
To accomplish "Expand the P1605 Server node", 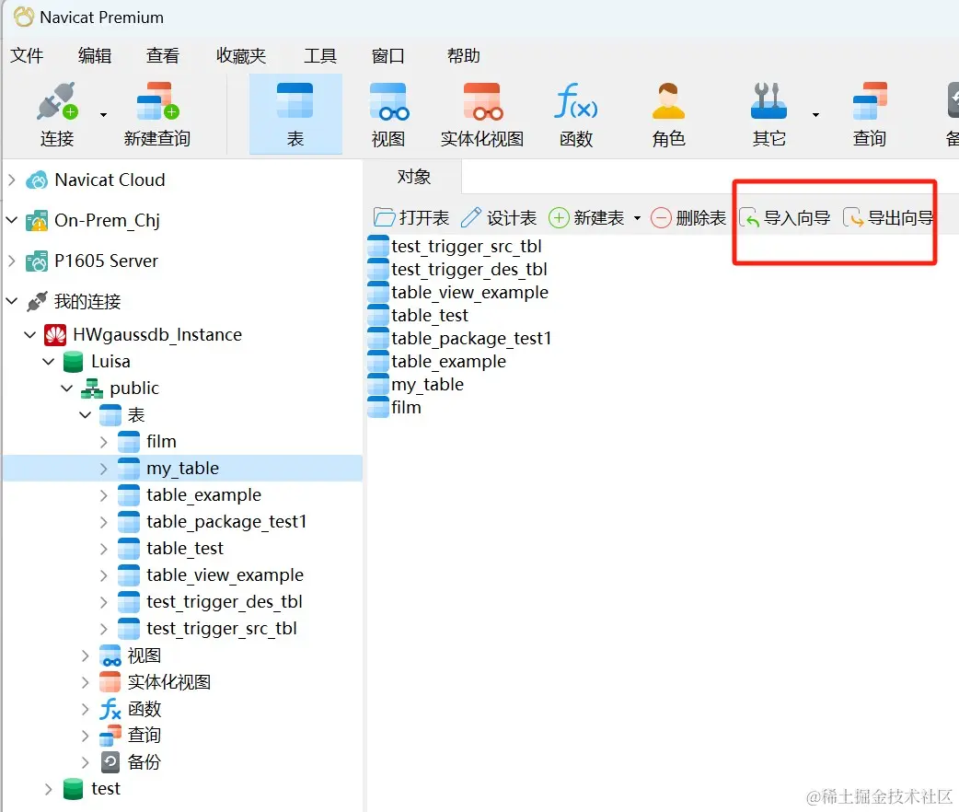I will 12,260.
